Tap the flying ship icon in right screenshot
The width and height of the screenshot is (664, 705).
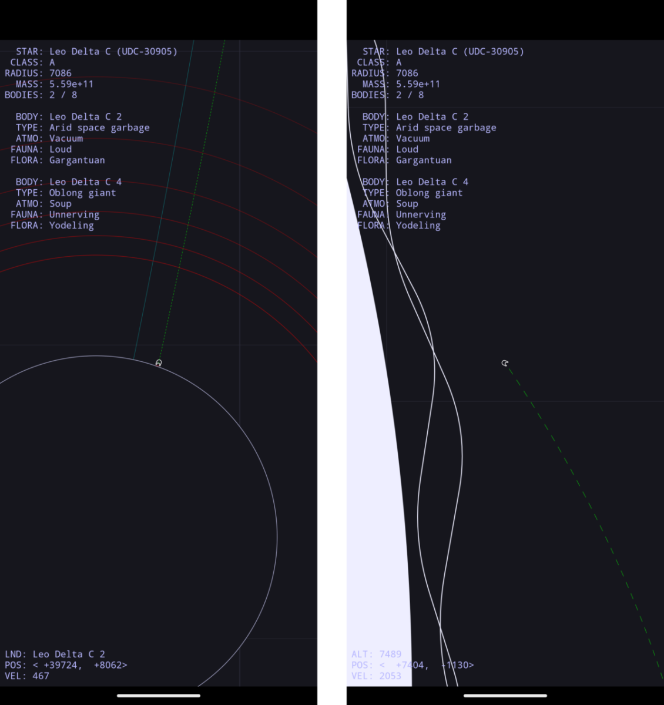pyautogui.click(x=505, y=363)
